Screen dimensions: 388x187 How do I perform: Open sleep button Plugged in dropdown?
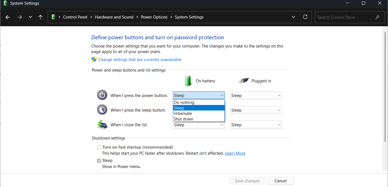click(256, 110)
